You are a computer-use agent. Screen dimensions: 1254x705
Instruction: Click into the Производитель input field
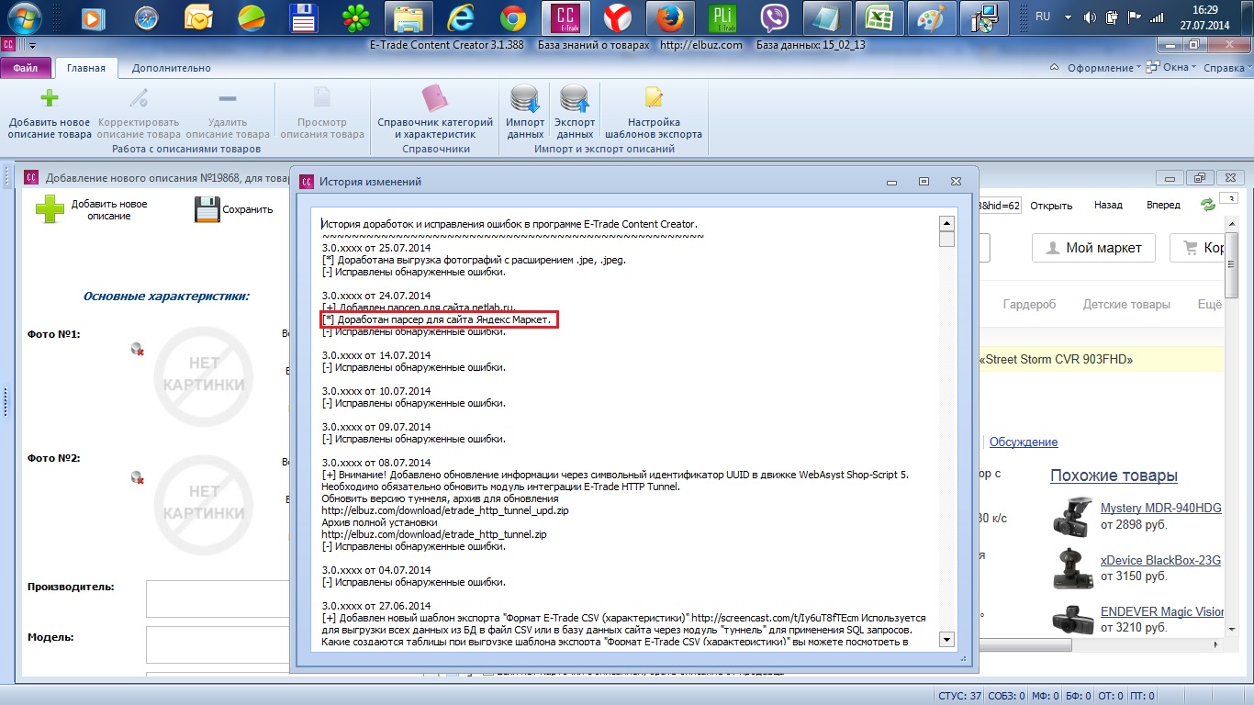point(218,599)
